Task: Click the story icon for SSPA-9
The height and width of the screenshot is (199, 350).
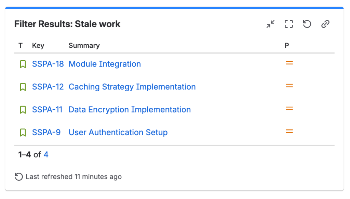Action: click(x=23, y=133)
